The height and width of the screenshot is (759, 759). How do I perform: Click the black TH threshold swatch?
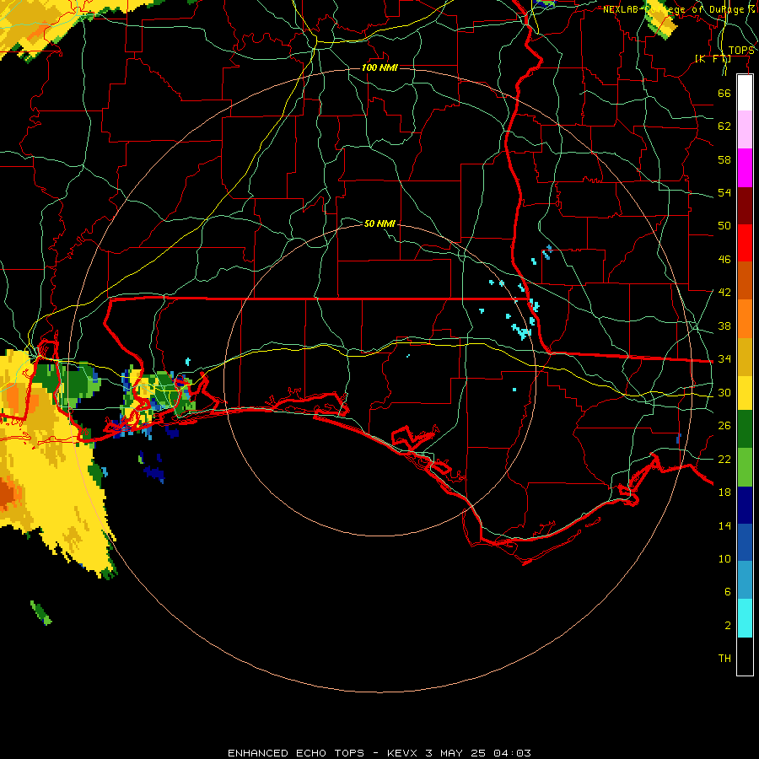click(745, 656)
